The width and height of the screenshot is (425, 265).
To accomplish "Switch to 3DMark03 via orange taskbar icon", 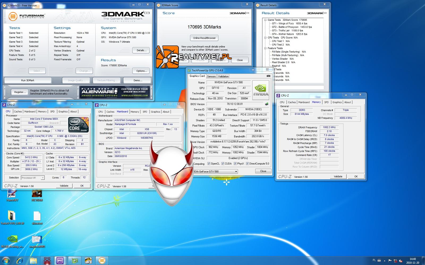I will tap(102, 260).
